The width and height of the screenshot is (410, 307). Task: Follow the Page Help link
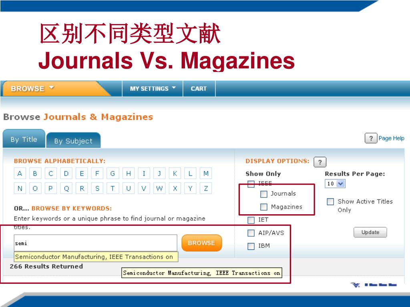[391, 138]
